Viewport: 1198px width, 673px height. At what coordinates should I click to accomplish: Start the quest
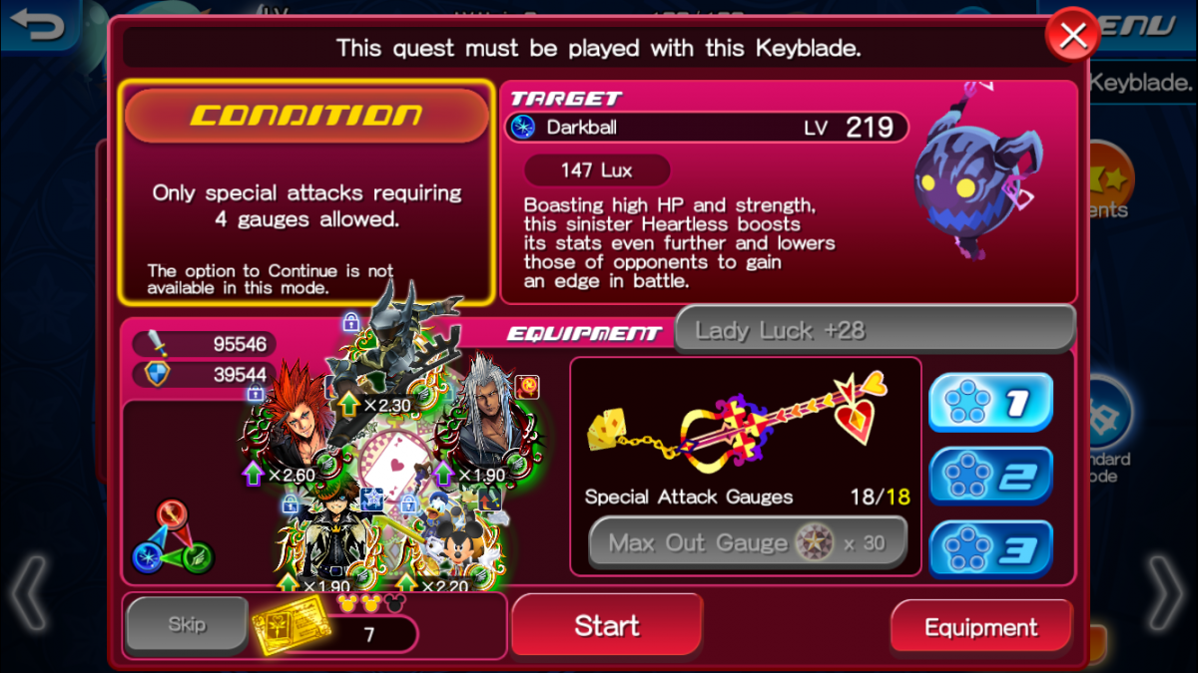coord(607,626)
